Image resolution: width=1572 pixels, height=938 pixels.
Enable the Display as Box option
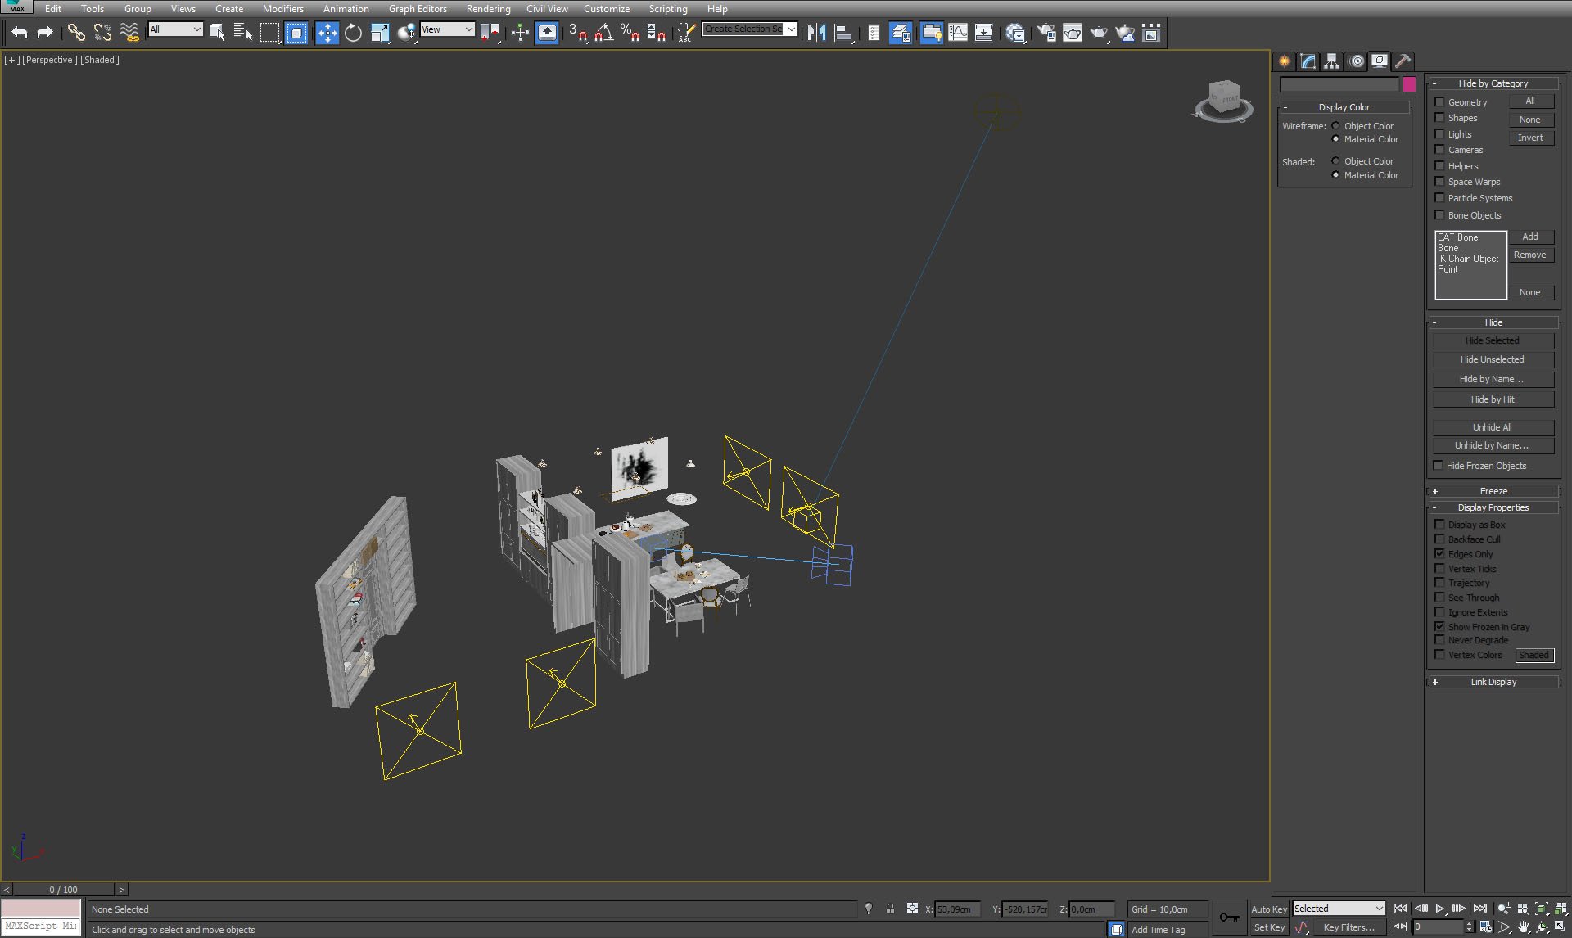(1441, 524)
